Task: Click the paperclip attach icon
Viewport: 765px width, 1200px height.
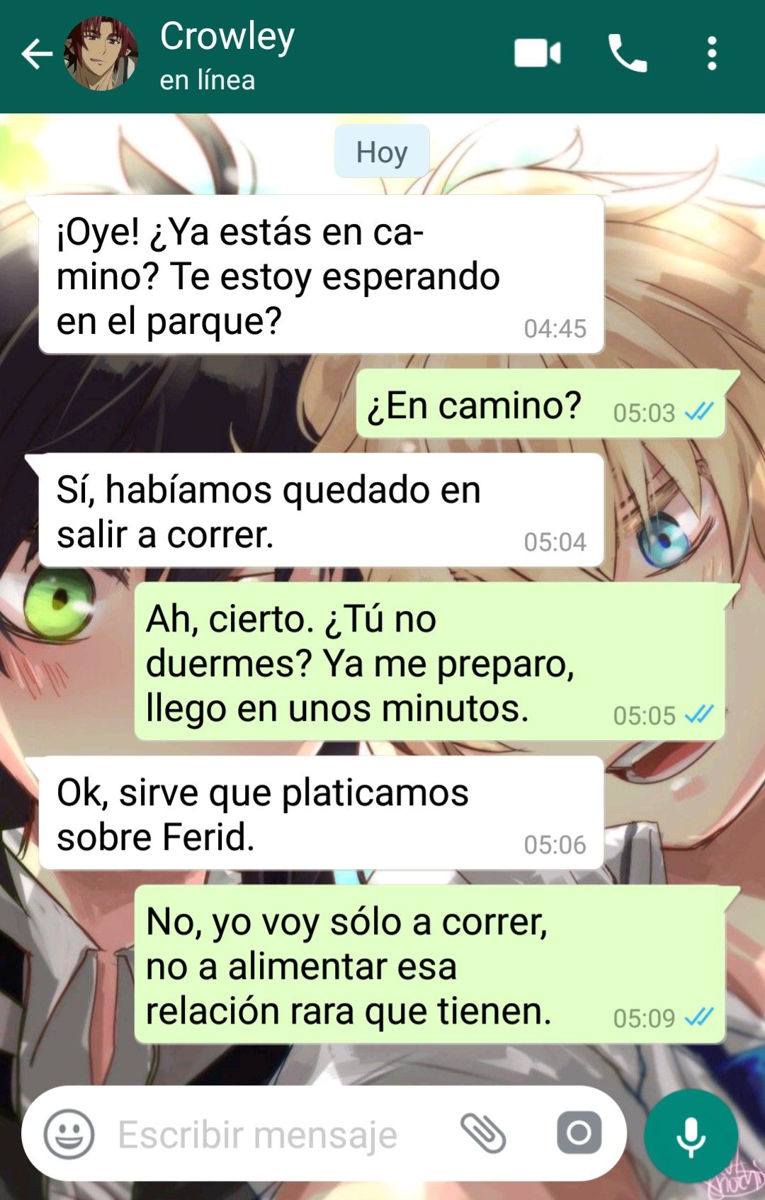Action: click(483, 1133)
